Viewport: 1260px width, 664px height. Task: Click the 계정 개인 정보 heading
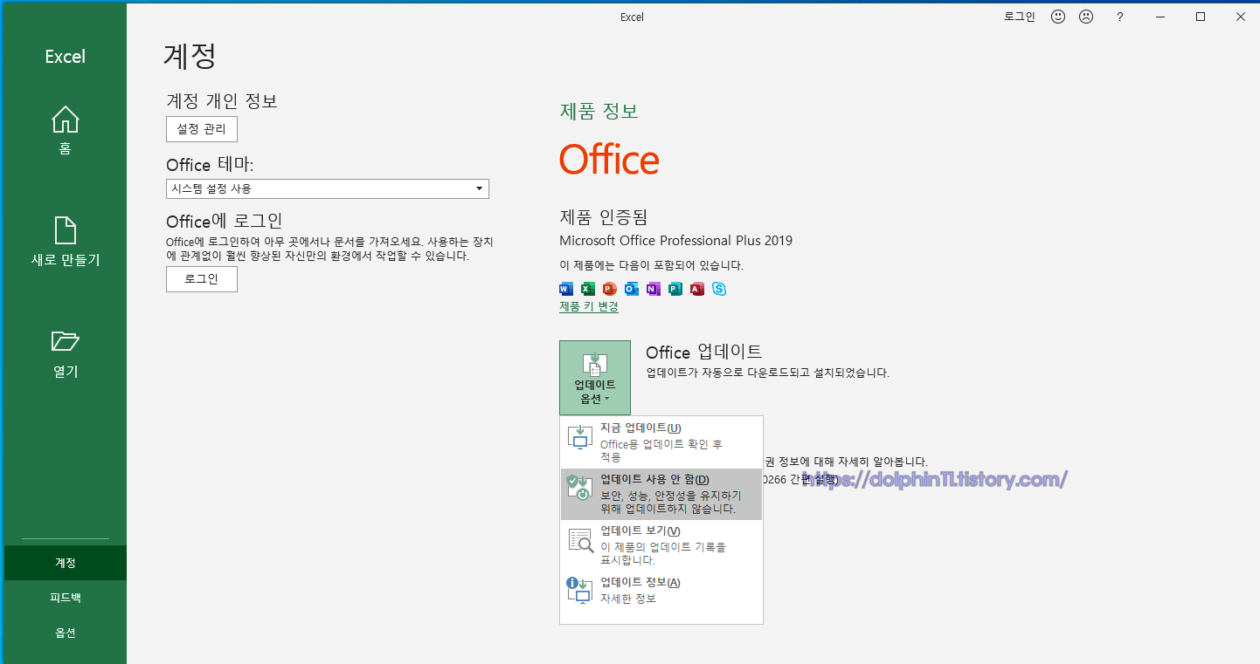(x=222, y=101)
